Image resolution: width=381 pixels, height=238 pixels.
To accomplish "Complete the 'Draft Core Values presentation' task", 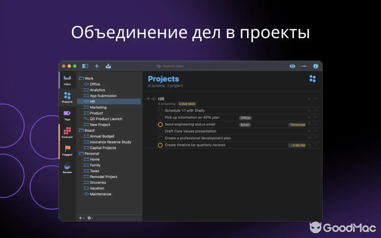I will [x=160, y=131].
